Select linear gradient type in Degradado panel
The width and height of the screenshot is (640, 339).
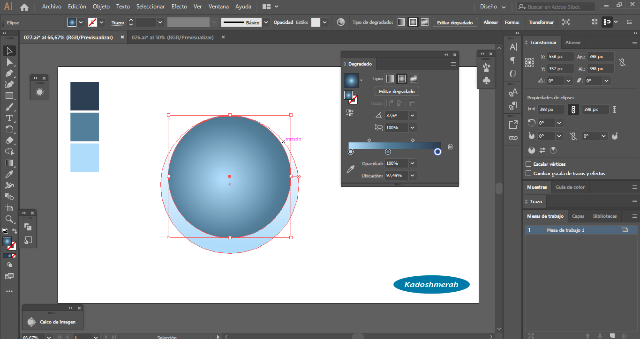tap(390, 79)
